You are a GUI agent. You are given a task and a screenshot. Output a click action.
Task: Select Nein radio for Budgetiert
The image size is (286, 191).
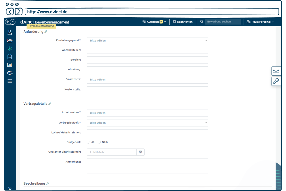pos(99,142)
